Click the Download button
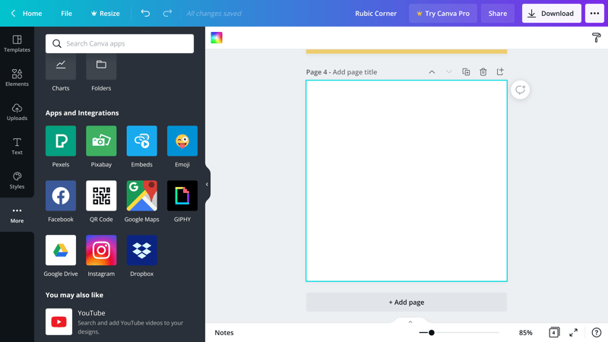 coord(551,14)
